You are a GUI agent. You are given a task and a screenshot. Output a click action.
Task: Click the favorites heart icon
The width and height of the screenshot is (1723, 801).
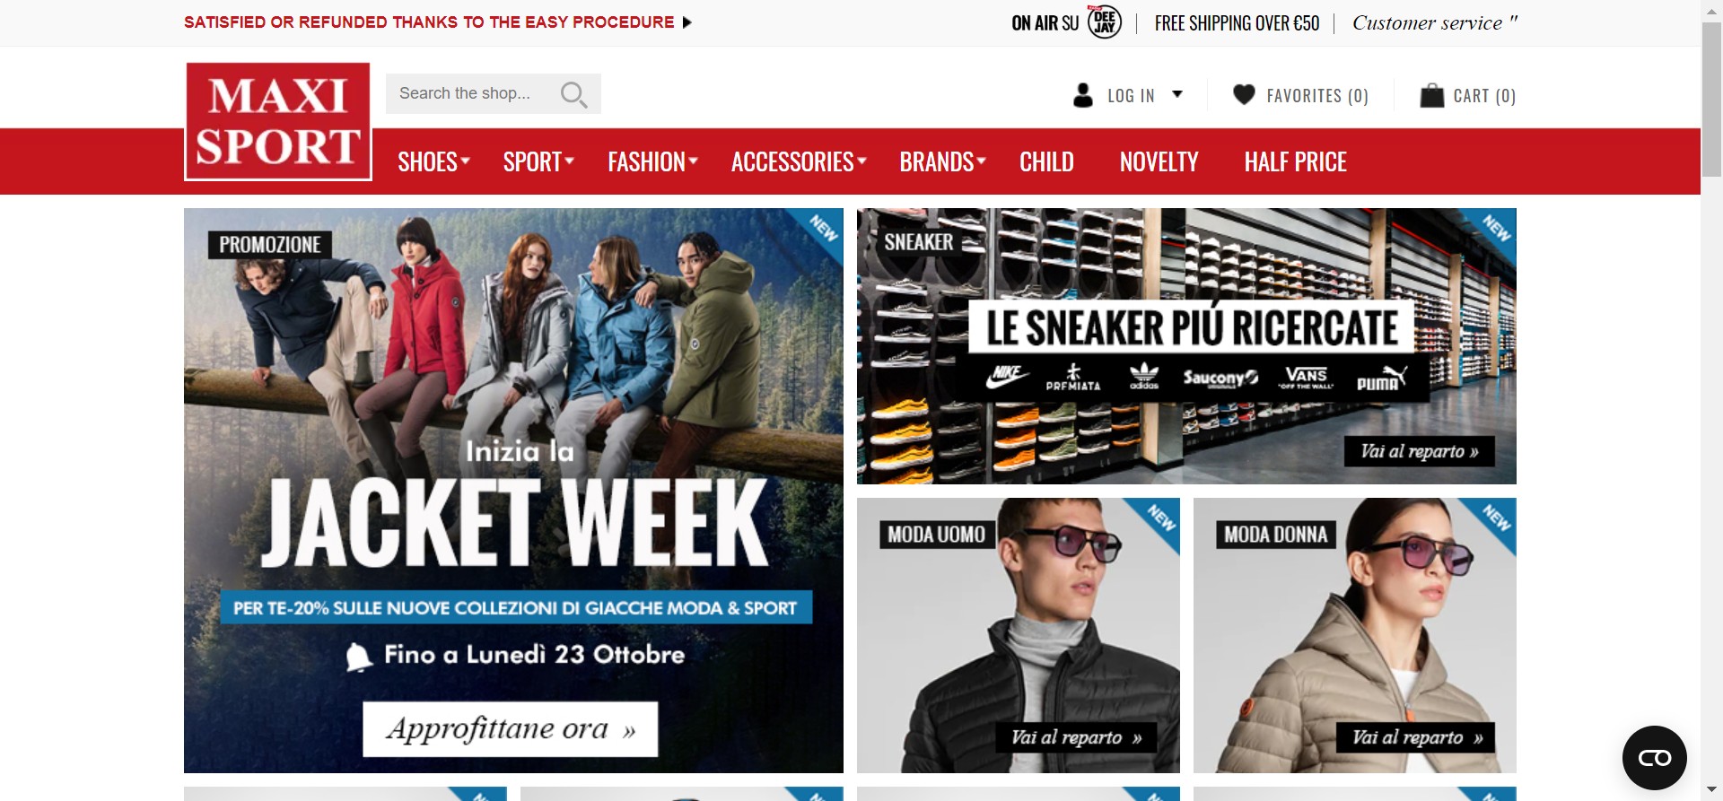tap(1244, 94)
